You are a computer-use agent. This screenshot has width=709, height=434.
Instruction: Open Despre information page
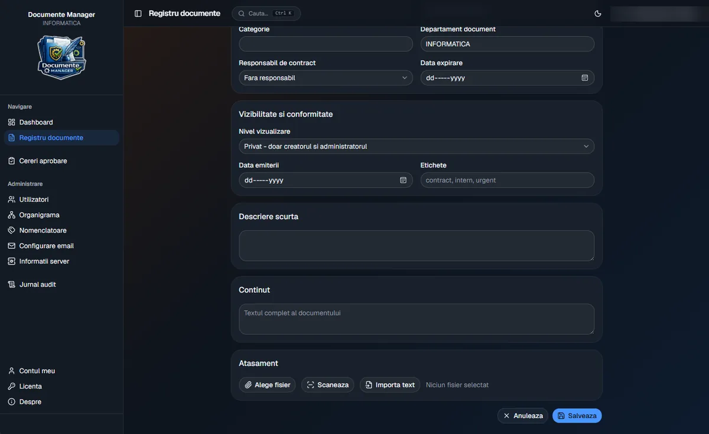pos(61,402)
